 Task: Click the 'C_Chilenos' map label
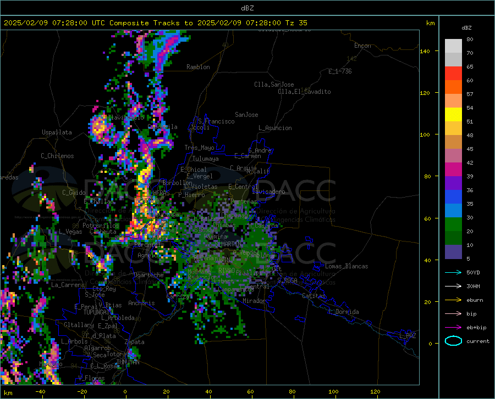[x=57, y=156]
